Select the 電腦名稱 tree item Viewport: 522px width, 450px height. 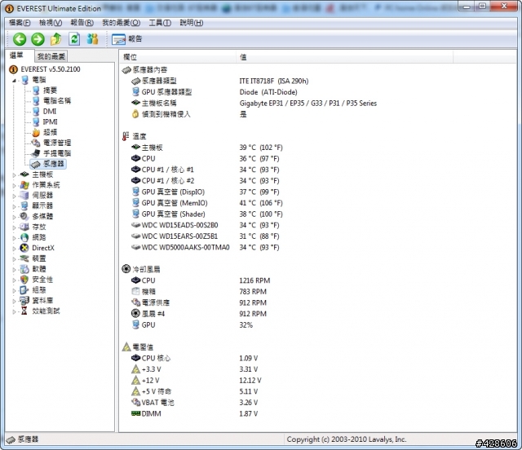tap(57, 101)
